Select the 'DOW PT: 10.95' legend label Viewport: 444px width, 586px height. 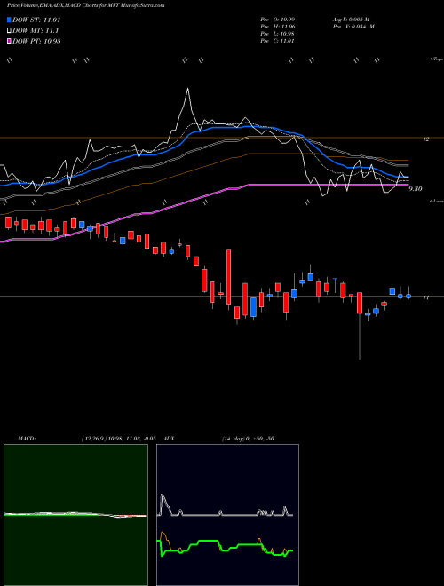[x=36, y=41]
